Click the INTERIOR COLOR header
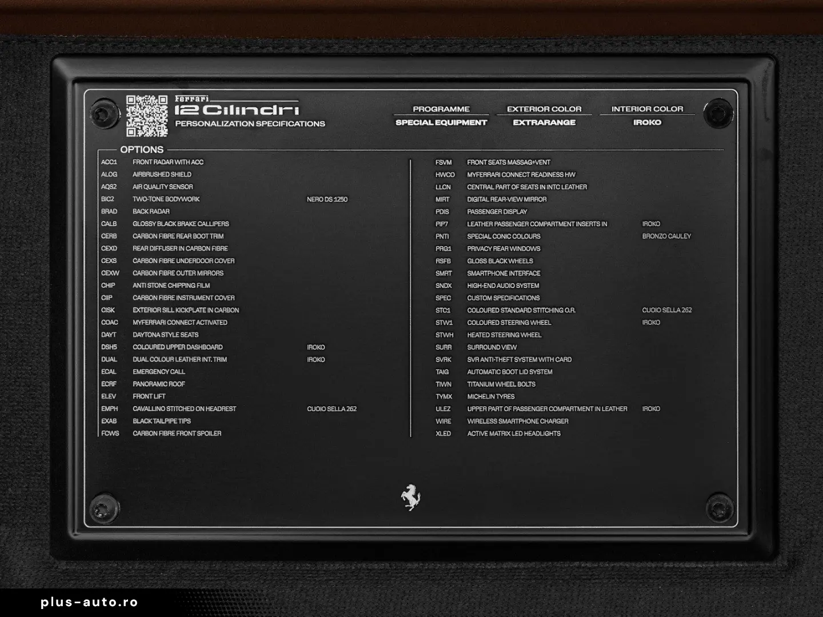 (647, 109)
